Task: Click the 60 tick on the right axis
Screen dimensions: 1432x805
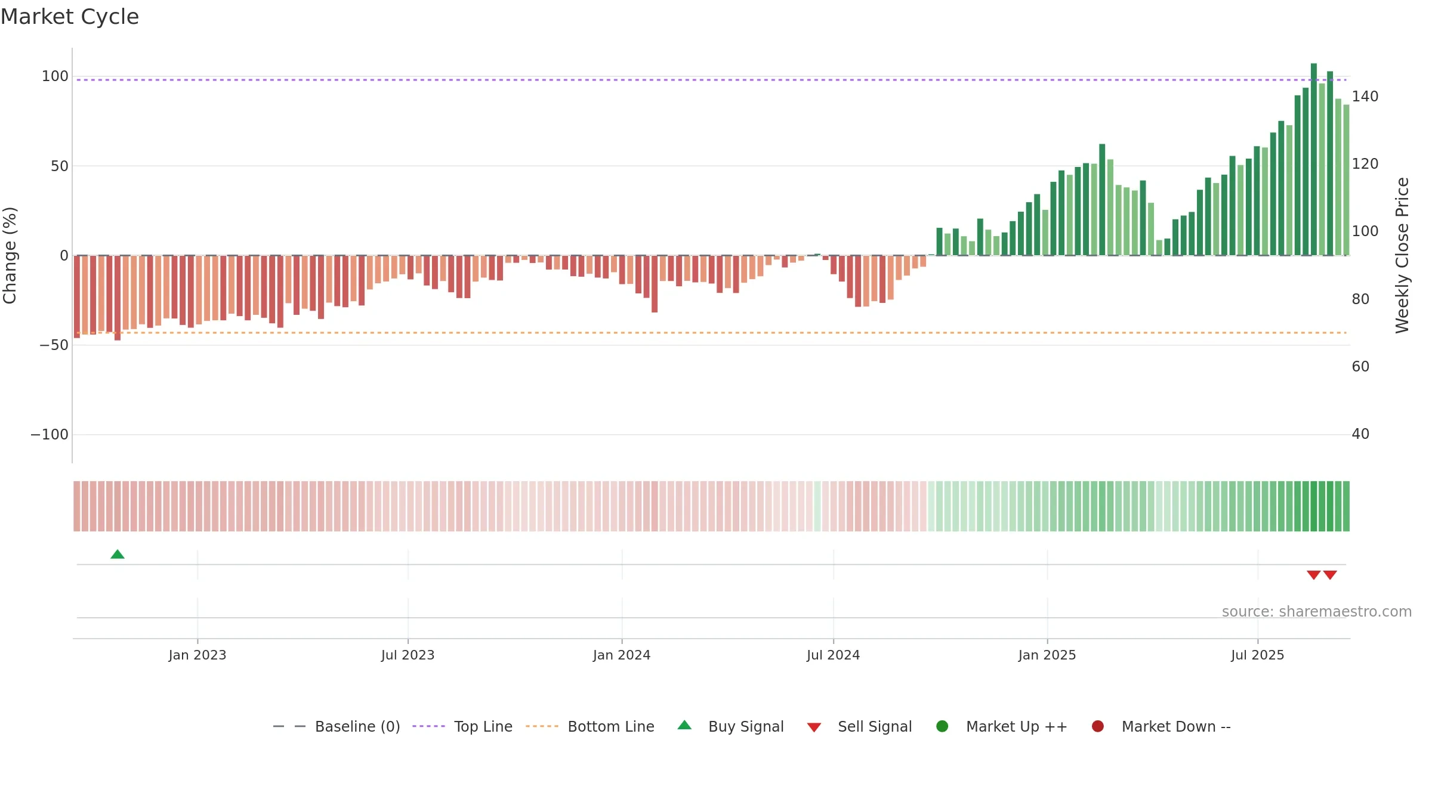Action: (x=1360, y=367)
